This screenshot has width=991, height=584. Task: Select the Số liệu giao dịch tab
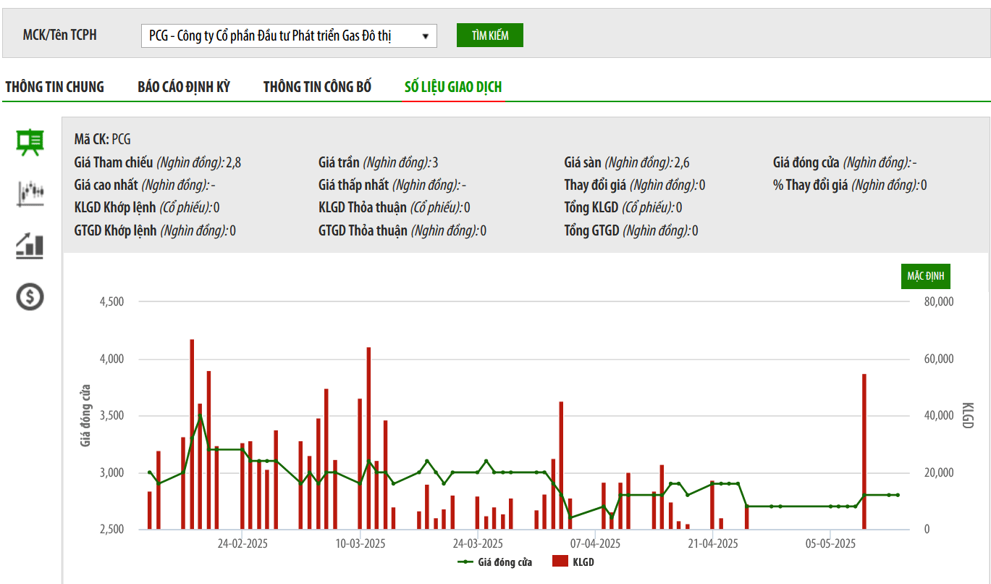(x=453, y=87)
